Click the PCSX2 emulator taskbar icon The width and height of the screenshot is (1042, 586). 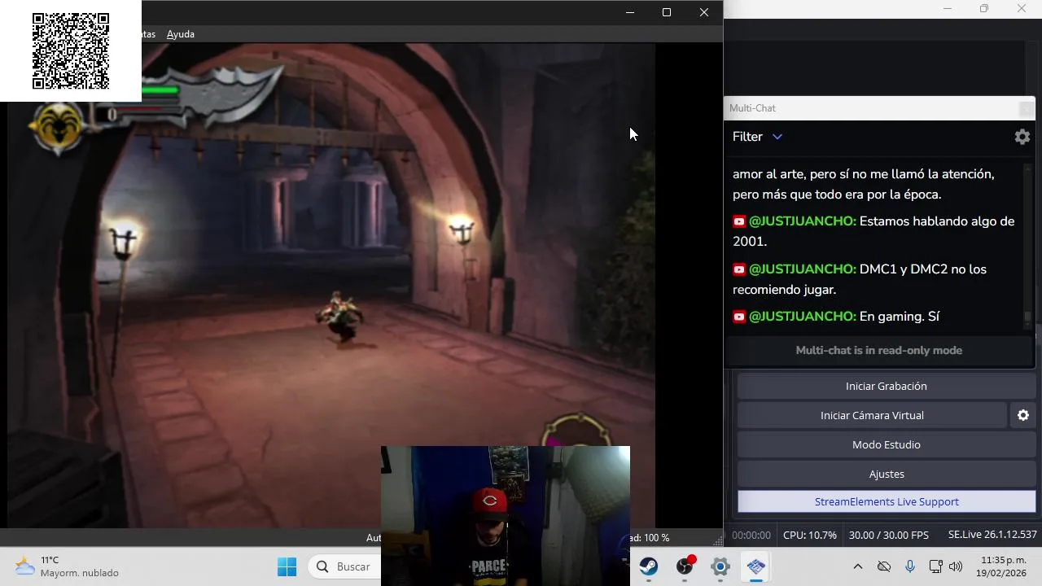(756, 566)
